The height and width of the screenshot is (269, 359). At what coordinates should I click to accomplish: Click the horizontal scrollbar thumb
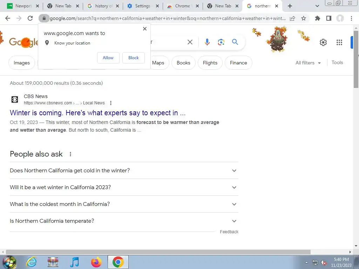pyautogui.click(x=158, y=252)
